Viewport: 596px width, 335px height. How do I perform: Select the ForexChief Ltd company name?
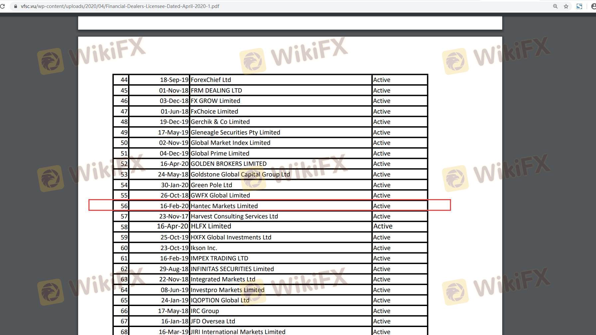(x=211, y=80)
